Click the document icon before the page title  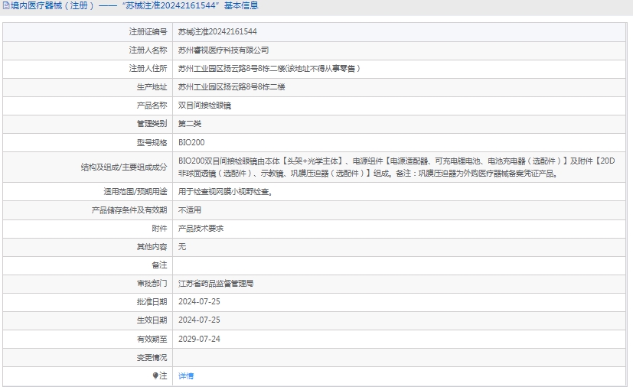(5, 6)
